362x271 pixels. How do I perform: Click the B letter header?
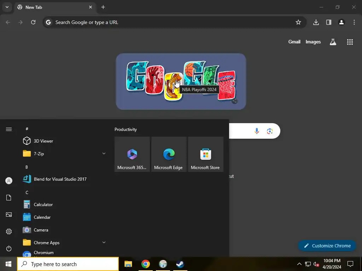tap(27, 167)
